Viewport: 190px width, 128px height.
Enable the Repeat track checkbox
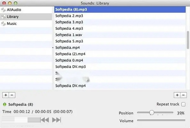183,104
